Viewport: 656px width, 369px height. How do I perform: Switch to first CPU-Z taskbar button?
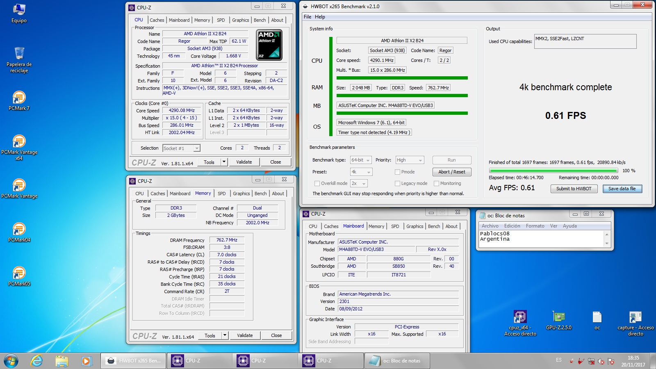click(199, 361)
